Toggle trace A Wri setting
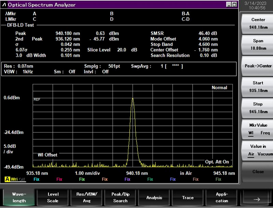Image resolution: width=273 pixels, height=208 pixels. tap(14, 179)
